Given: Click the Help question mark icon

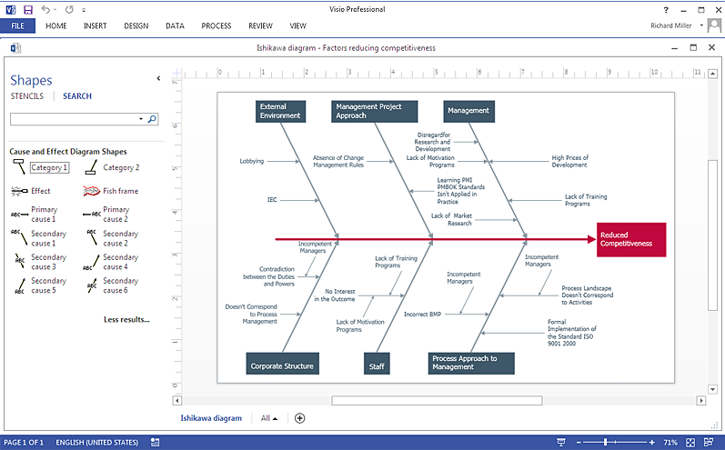Looking at the screenshot, I should coord(666,10).
